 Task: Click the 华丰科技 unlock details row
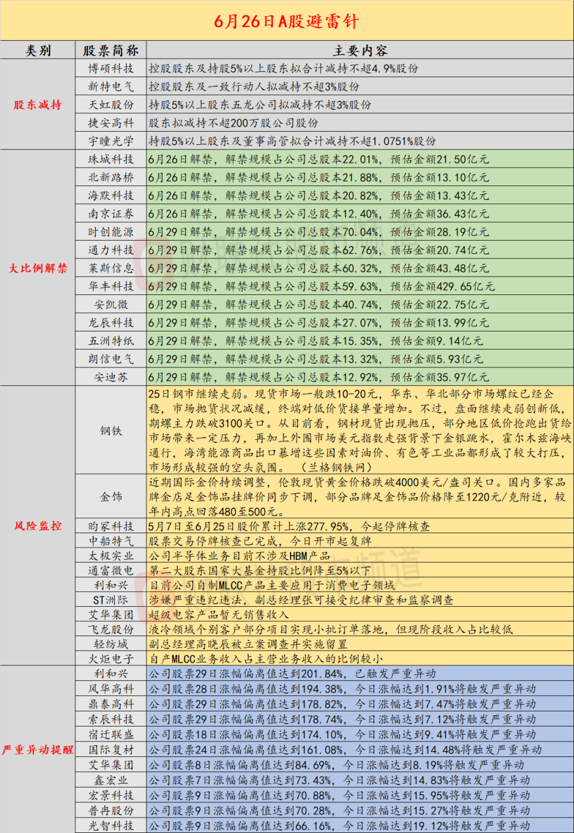click(360, 287)
